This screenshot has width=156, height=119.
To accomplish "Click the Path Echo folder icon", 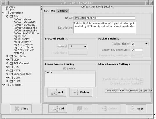I will [11, 56].
